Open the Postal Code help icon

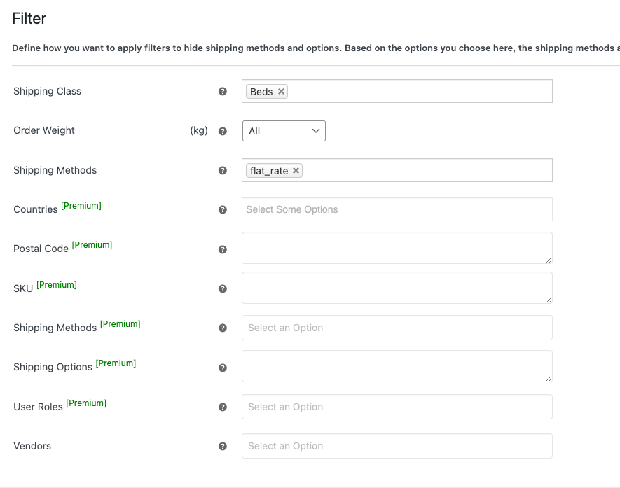pos(223,249)
